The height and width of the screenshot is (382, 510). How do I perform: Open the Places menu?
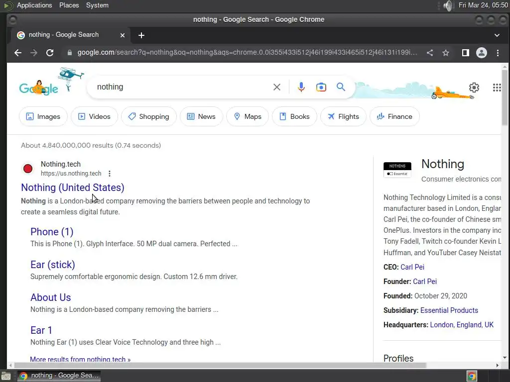[69, 5]
